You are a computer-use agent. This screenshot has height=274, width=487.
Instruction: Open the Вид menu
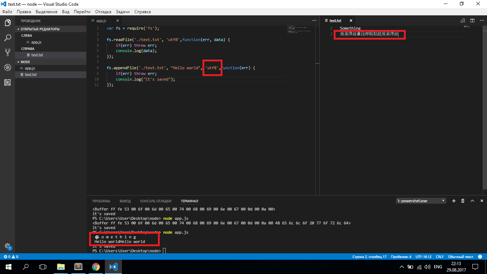(66, 12)
